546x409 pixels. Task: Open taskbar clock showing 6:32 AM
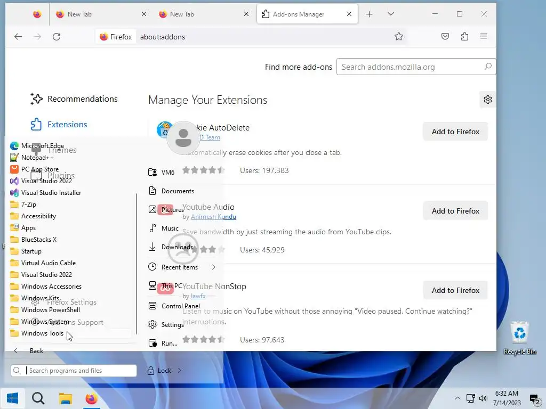click(x=507, y=398)
